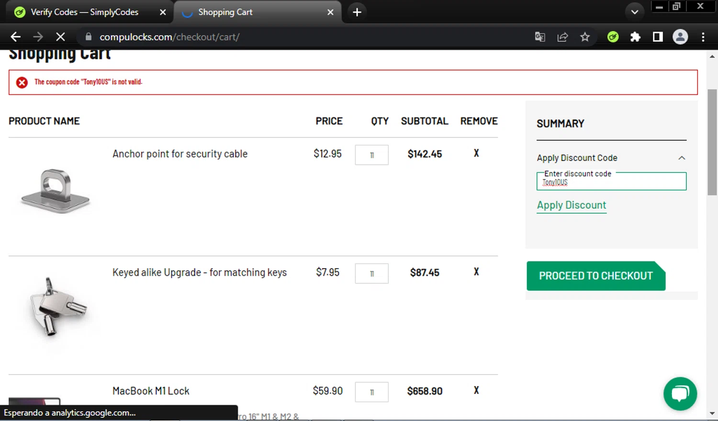The height and width of the screenshot is (421, 718).
Task: Click the page vertical scrollbar thumb
Action: tap(712, 142)
